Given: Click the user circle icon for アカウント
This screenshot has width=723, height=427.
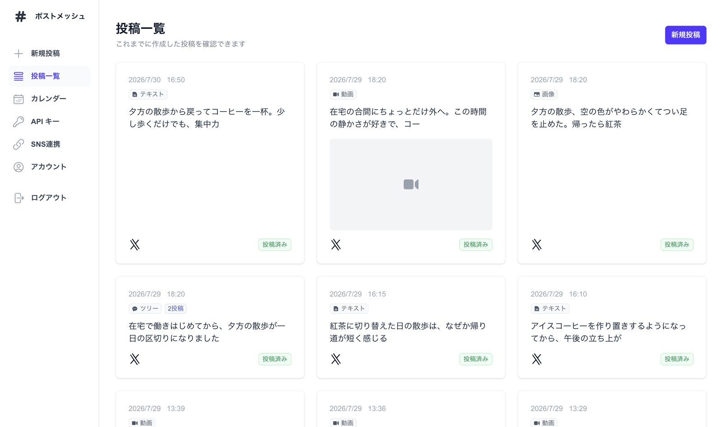Looking at the screenshot, I should click(x=19, y=167).
